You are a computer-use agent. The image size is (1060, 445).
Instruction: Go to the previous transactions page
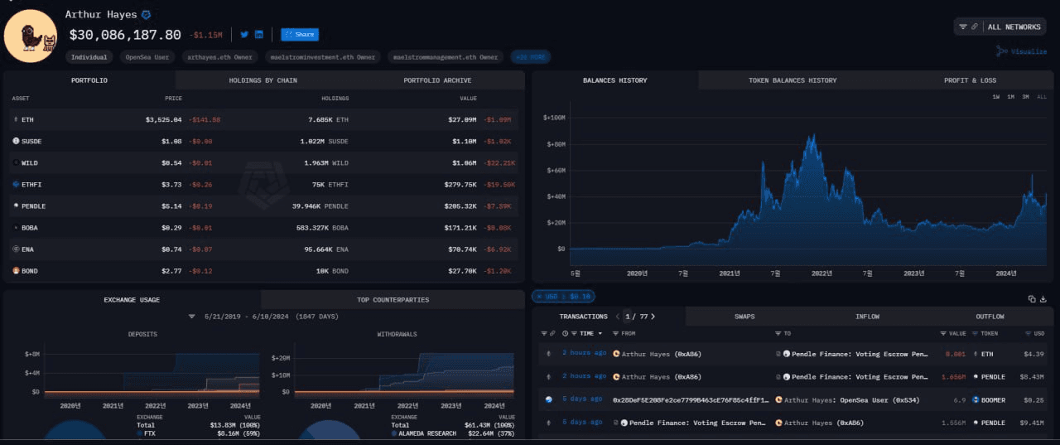617,317
